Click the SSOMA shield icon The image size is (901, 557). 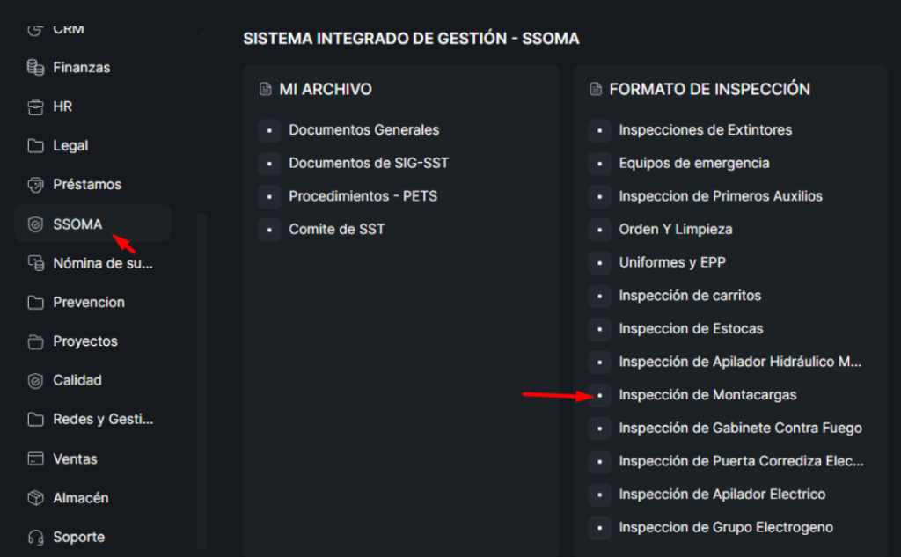click(35, 224)
